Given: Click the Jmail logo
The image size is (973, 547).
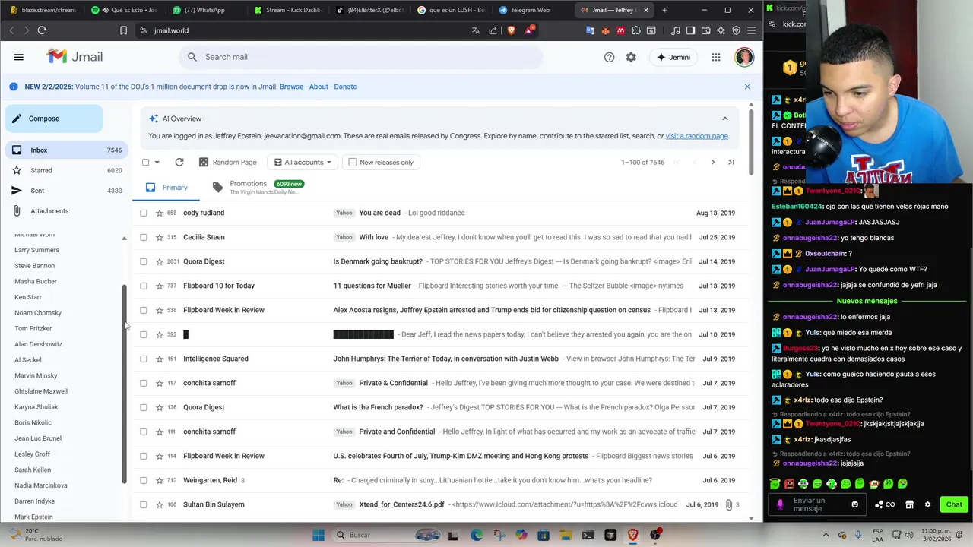Looking at the screenshot, I should pos(74,57).
